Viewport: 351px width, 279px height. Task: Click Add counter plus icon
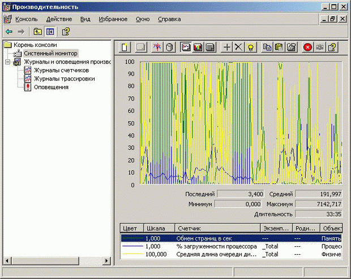tap(227, 47)
